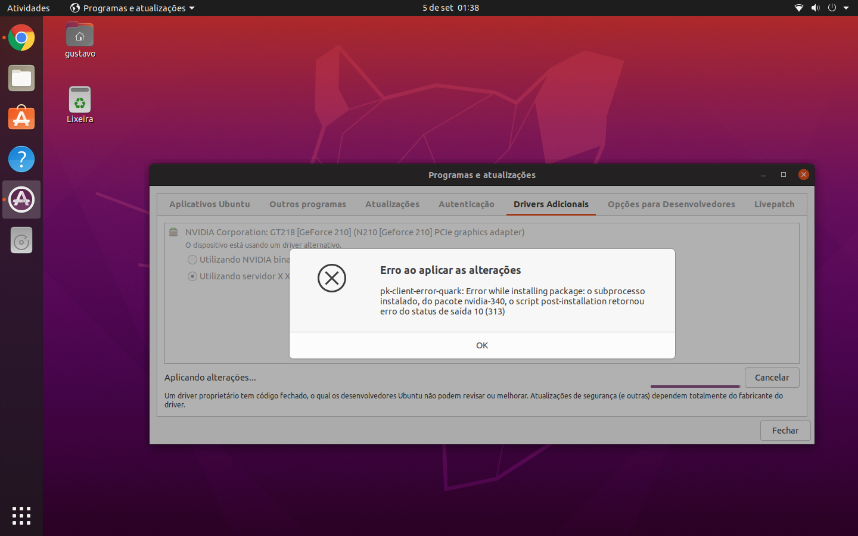Open the Help dock icon

(x=21, y=159)
